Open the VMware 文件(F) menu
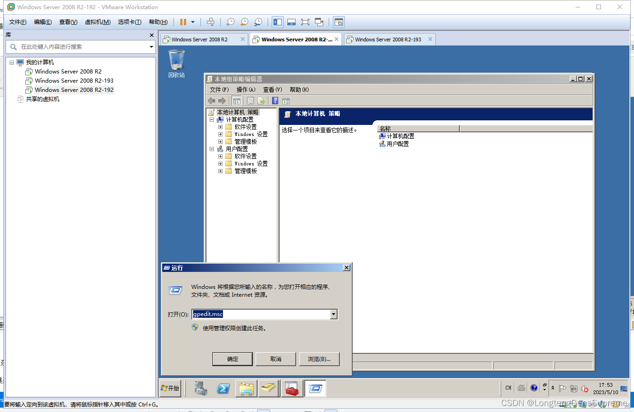Image resolution: width=634 pixels, height=412 pixels. (x=18, y=22)
